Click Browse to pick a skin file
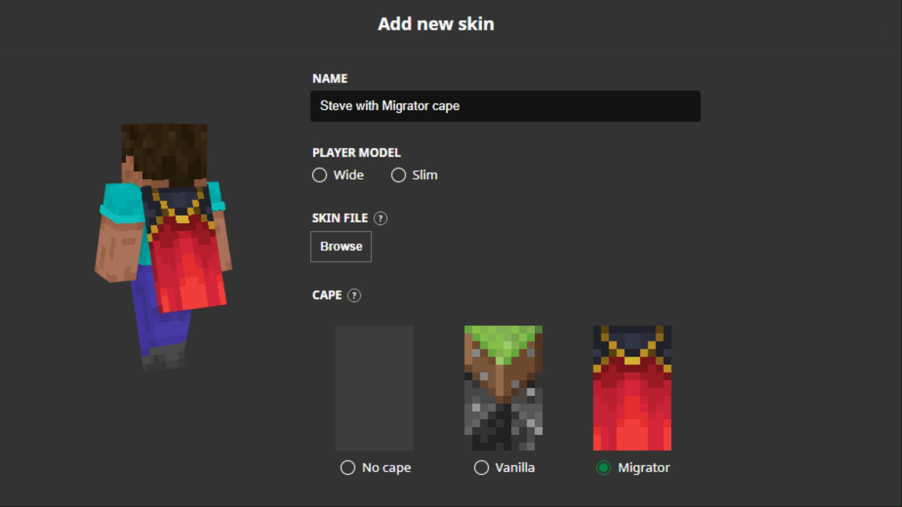The height and width of the screenshot is (507, 902). click(341, 246)
